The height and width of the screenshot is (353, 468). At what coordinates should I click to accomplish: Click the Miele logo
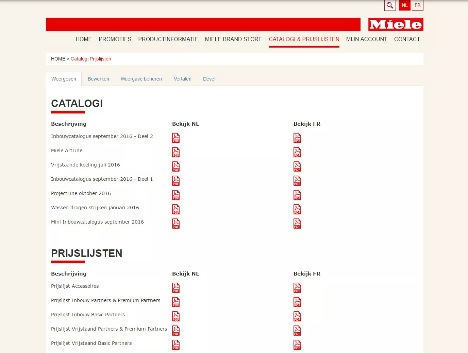coord(396,24)
